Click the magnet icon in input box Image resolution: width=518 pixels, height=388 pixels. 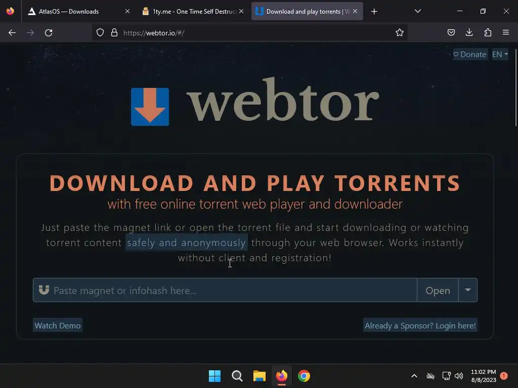click(44, 290)
